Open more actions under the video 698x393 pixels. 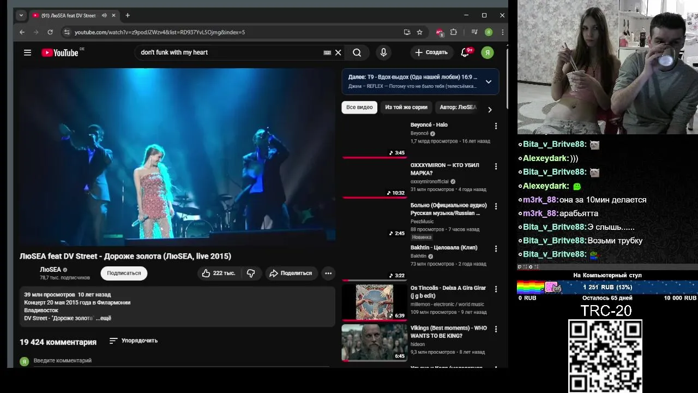(x=328, y=273)
